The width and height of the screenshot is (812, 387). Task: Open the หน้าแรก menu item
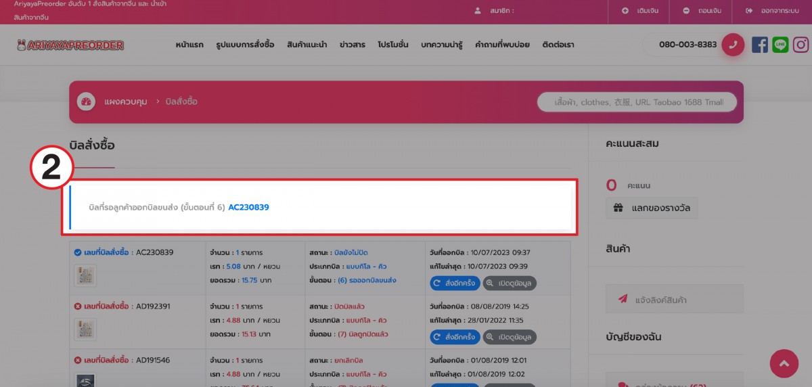pyautogui.click(x=190, y=45)
